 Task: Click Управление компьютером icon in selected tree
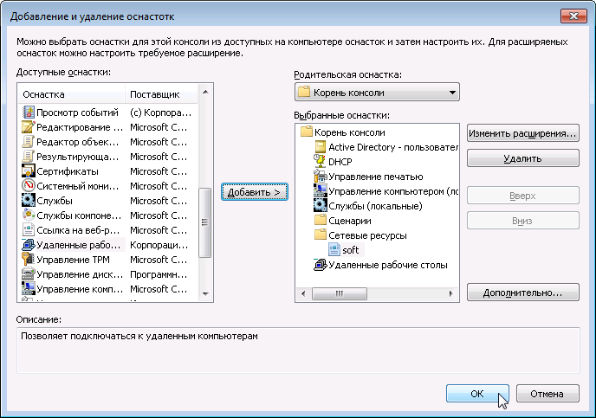(x=320, y=191)
